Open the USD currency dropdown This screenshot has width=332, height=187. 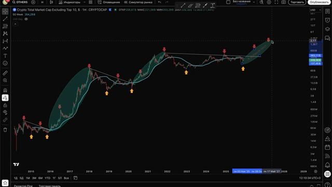coord(315,10)
